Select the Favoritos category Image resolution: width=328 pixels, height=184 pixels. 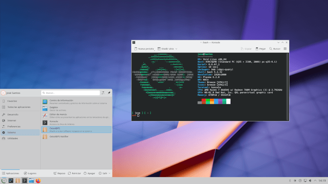pyautogui.click(x=20, y=101)
